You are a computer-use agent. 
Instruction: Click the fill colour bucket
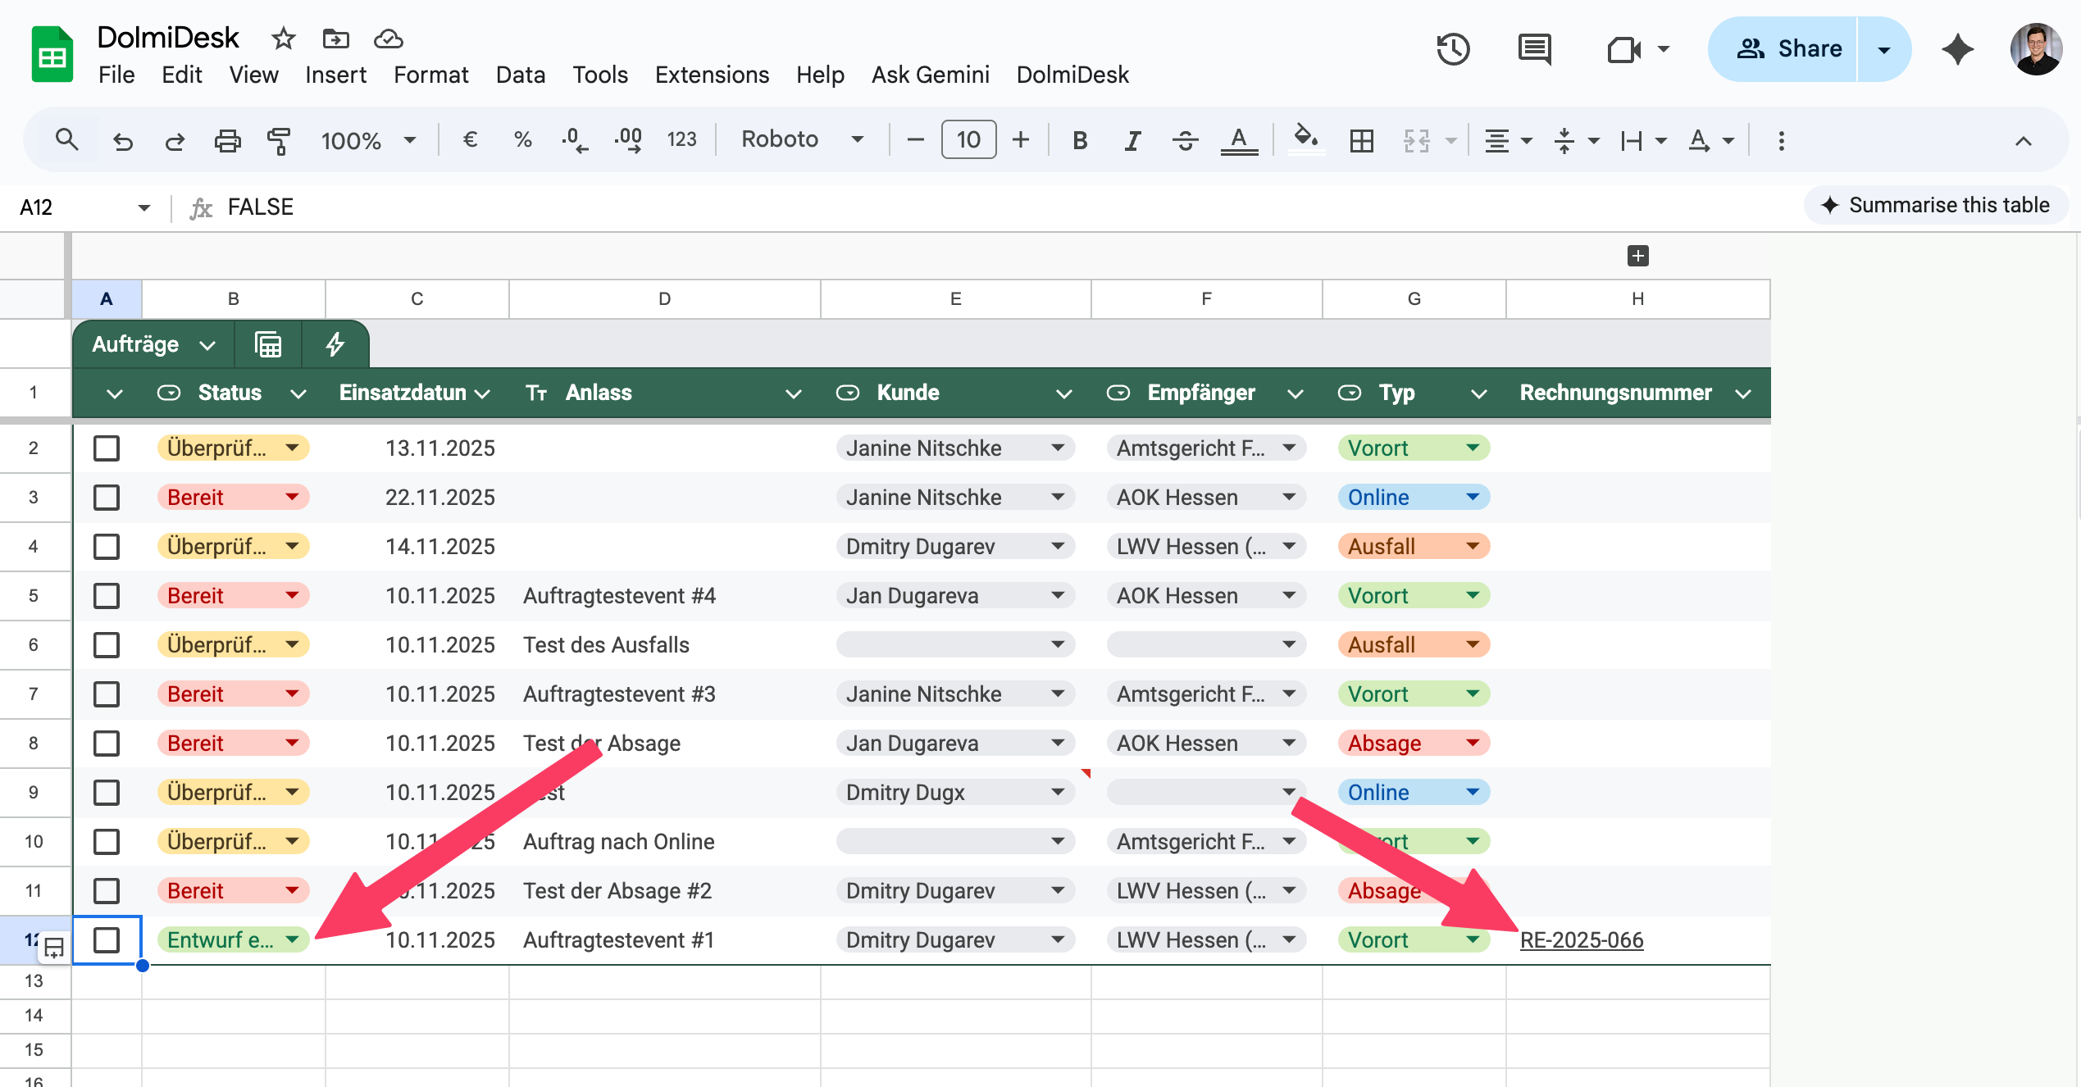click(1305, 138)
